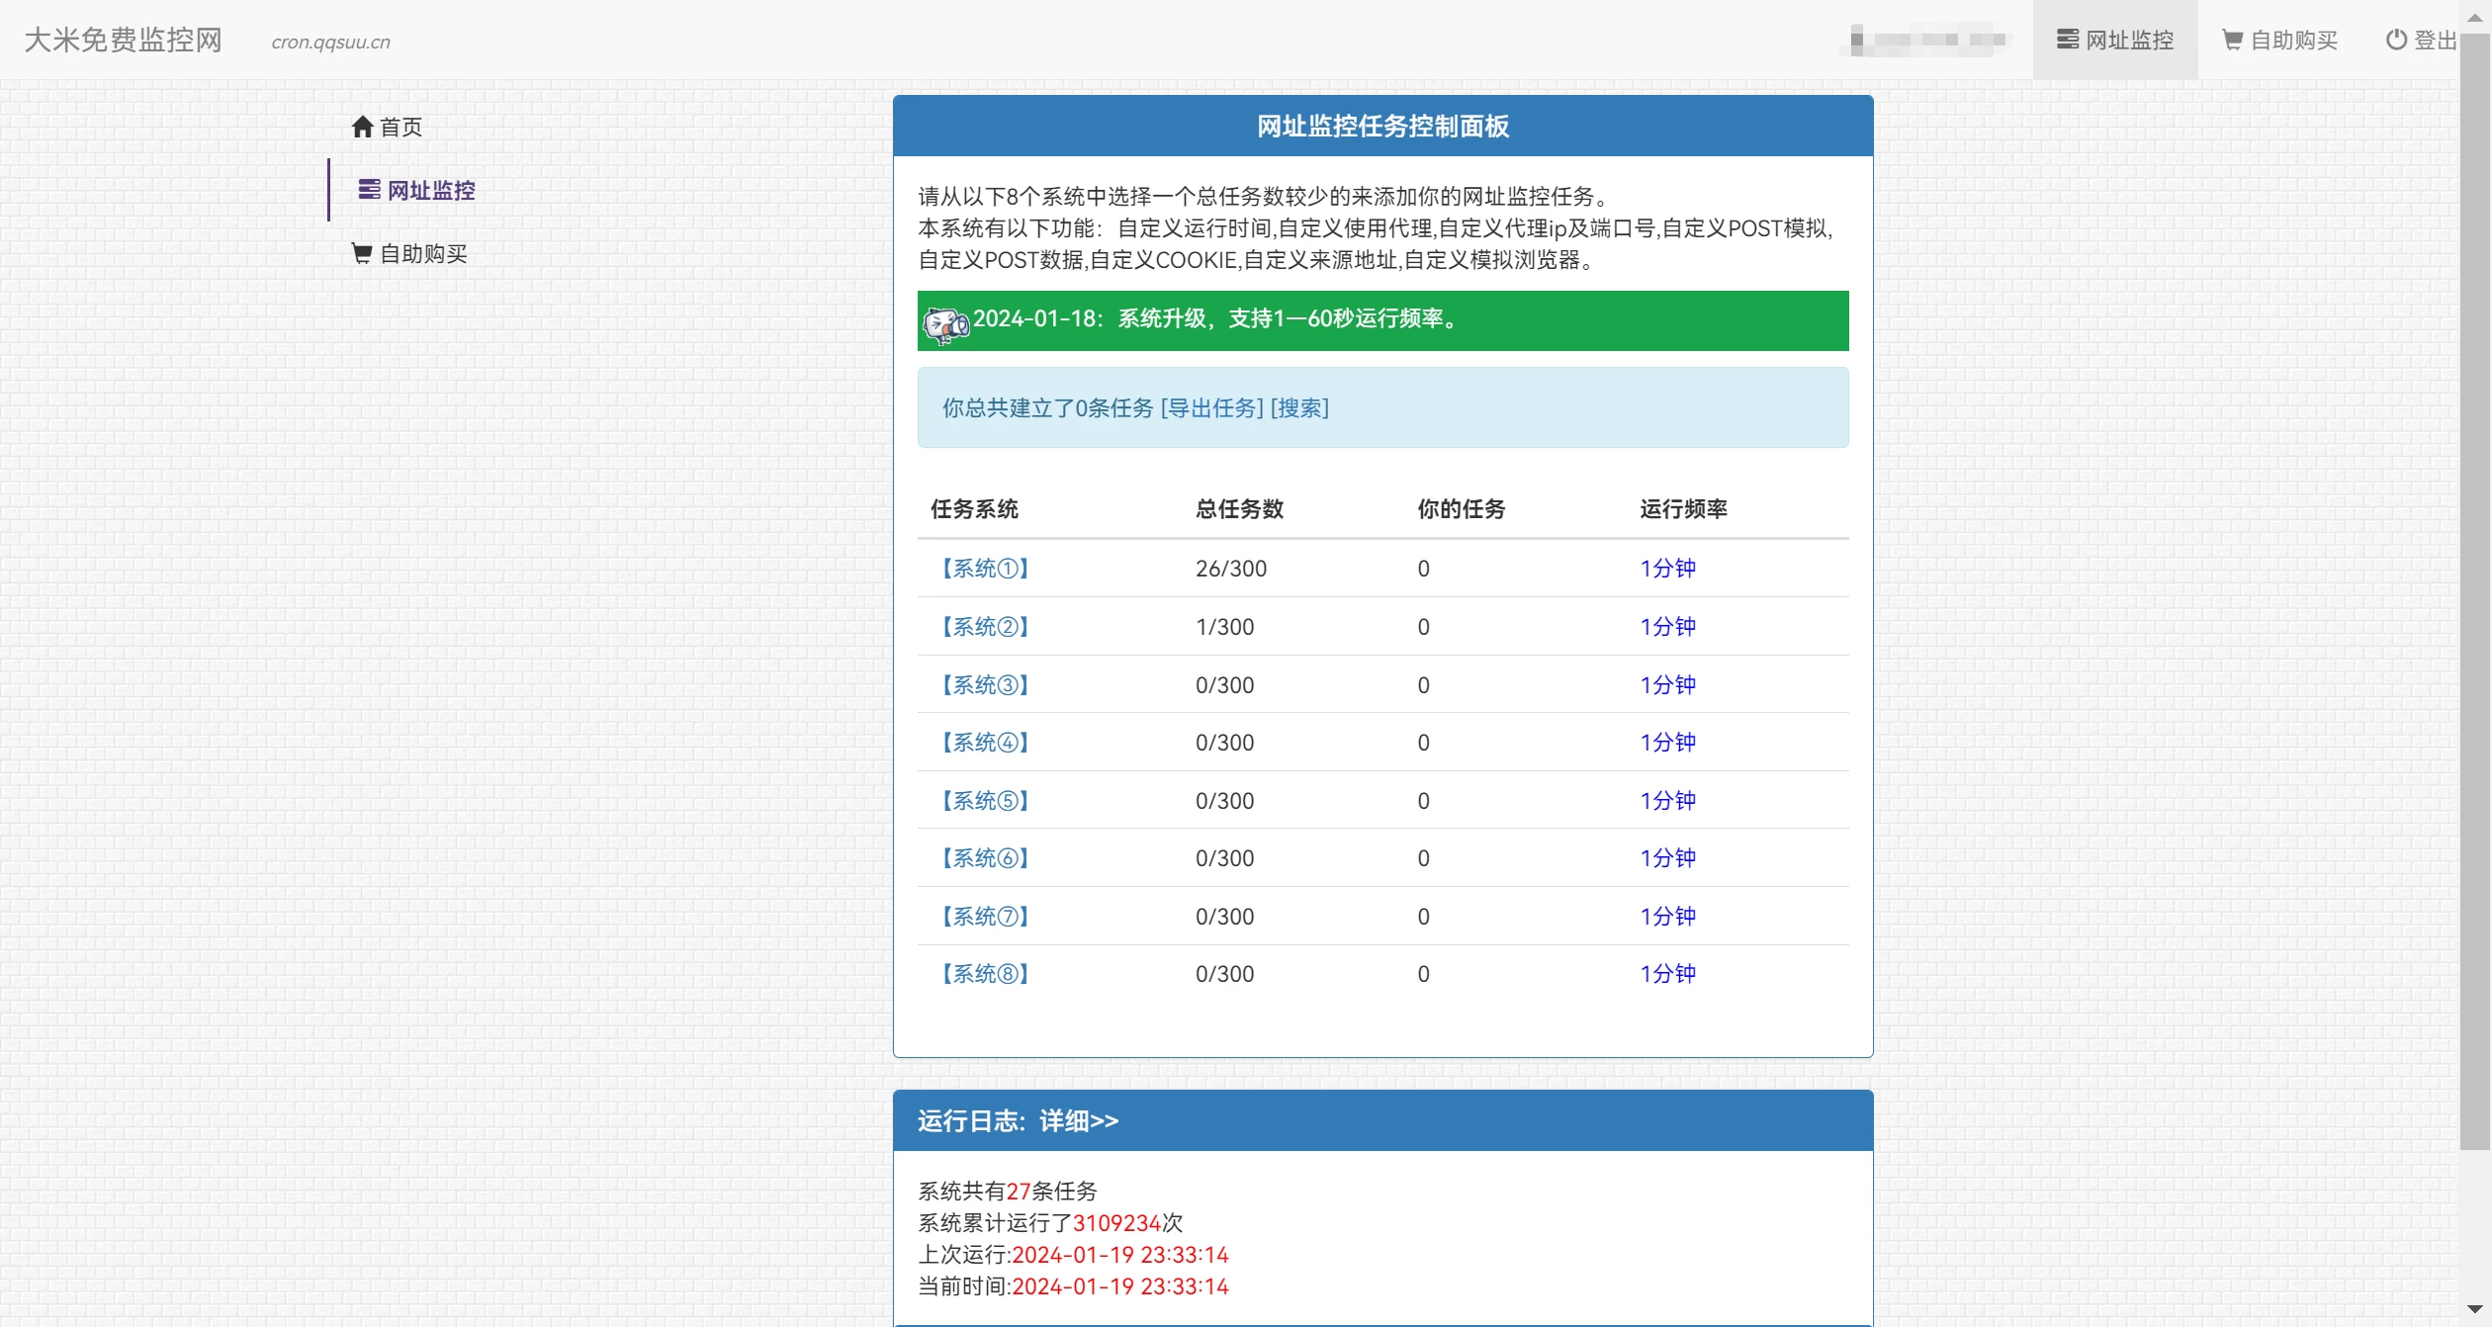Click the top navbar 网址监控 server icon
Image resolution: width=2492 pixels, height=1327 pixels.
tap(2067, 40)
